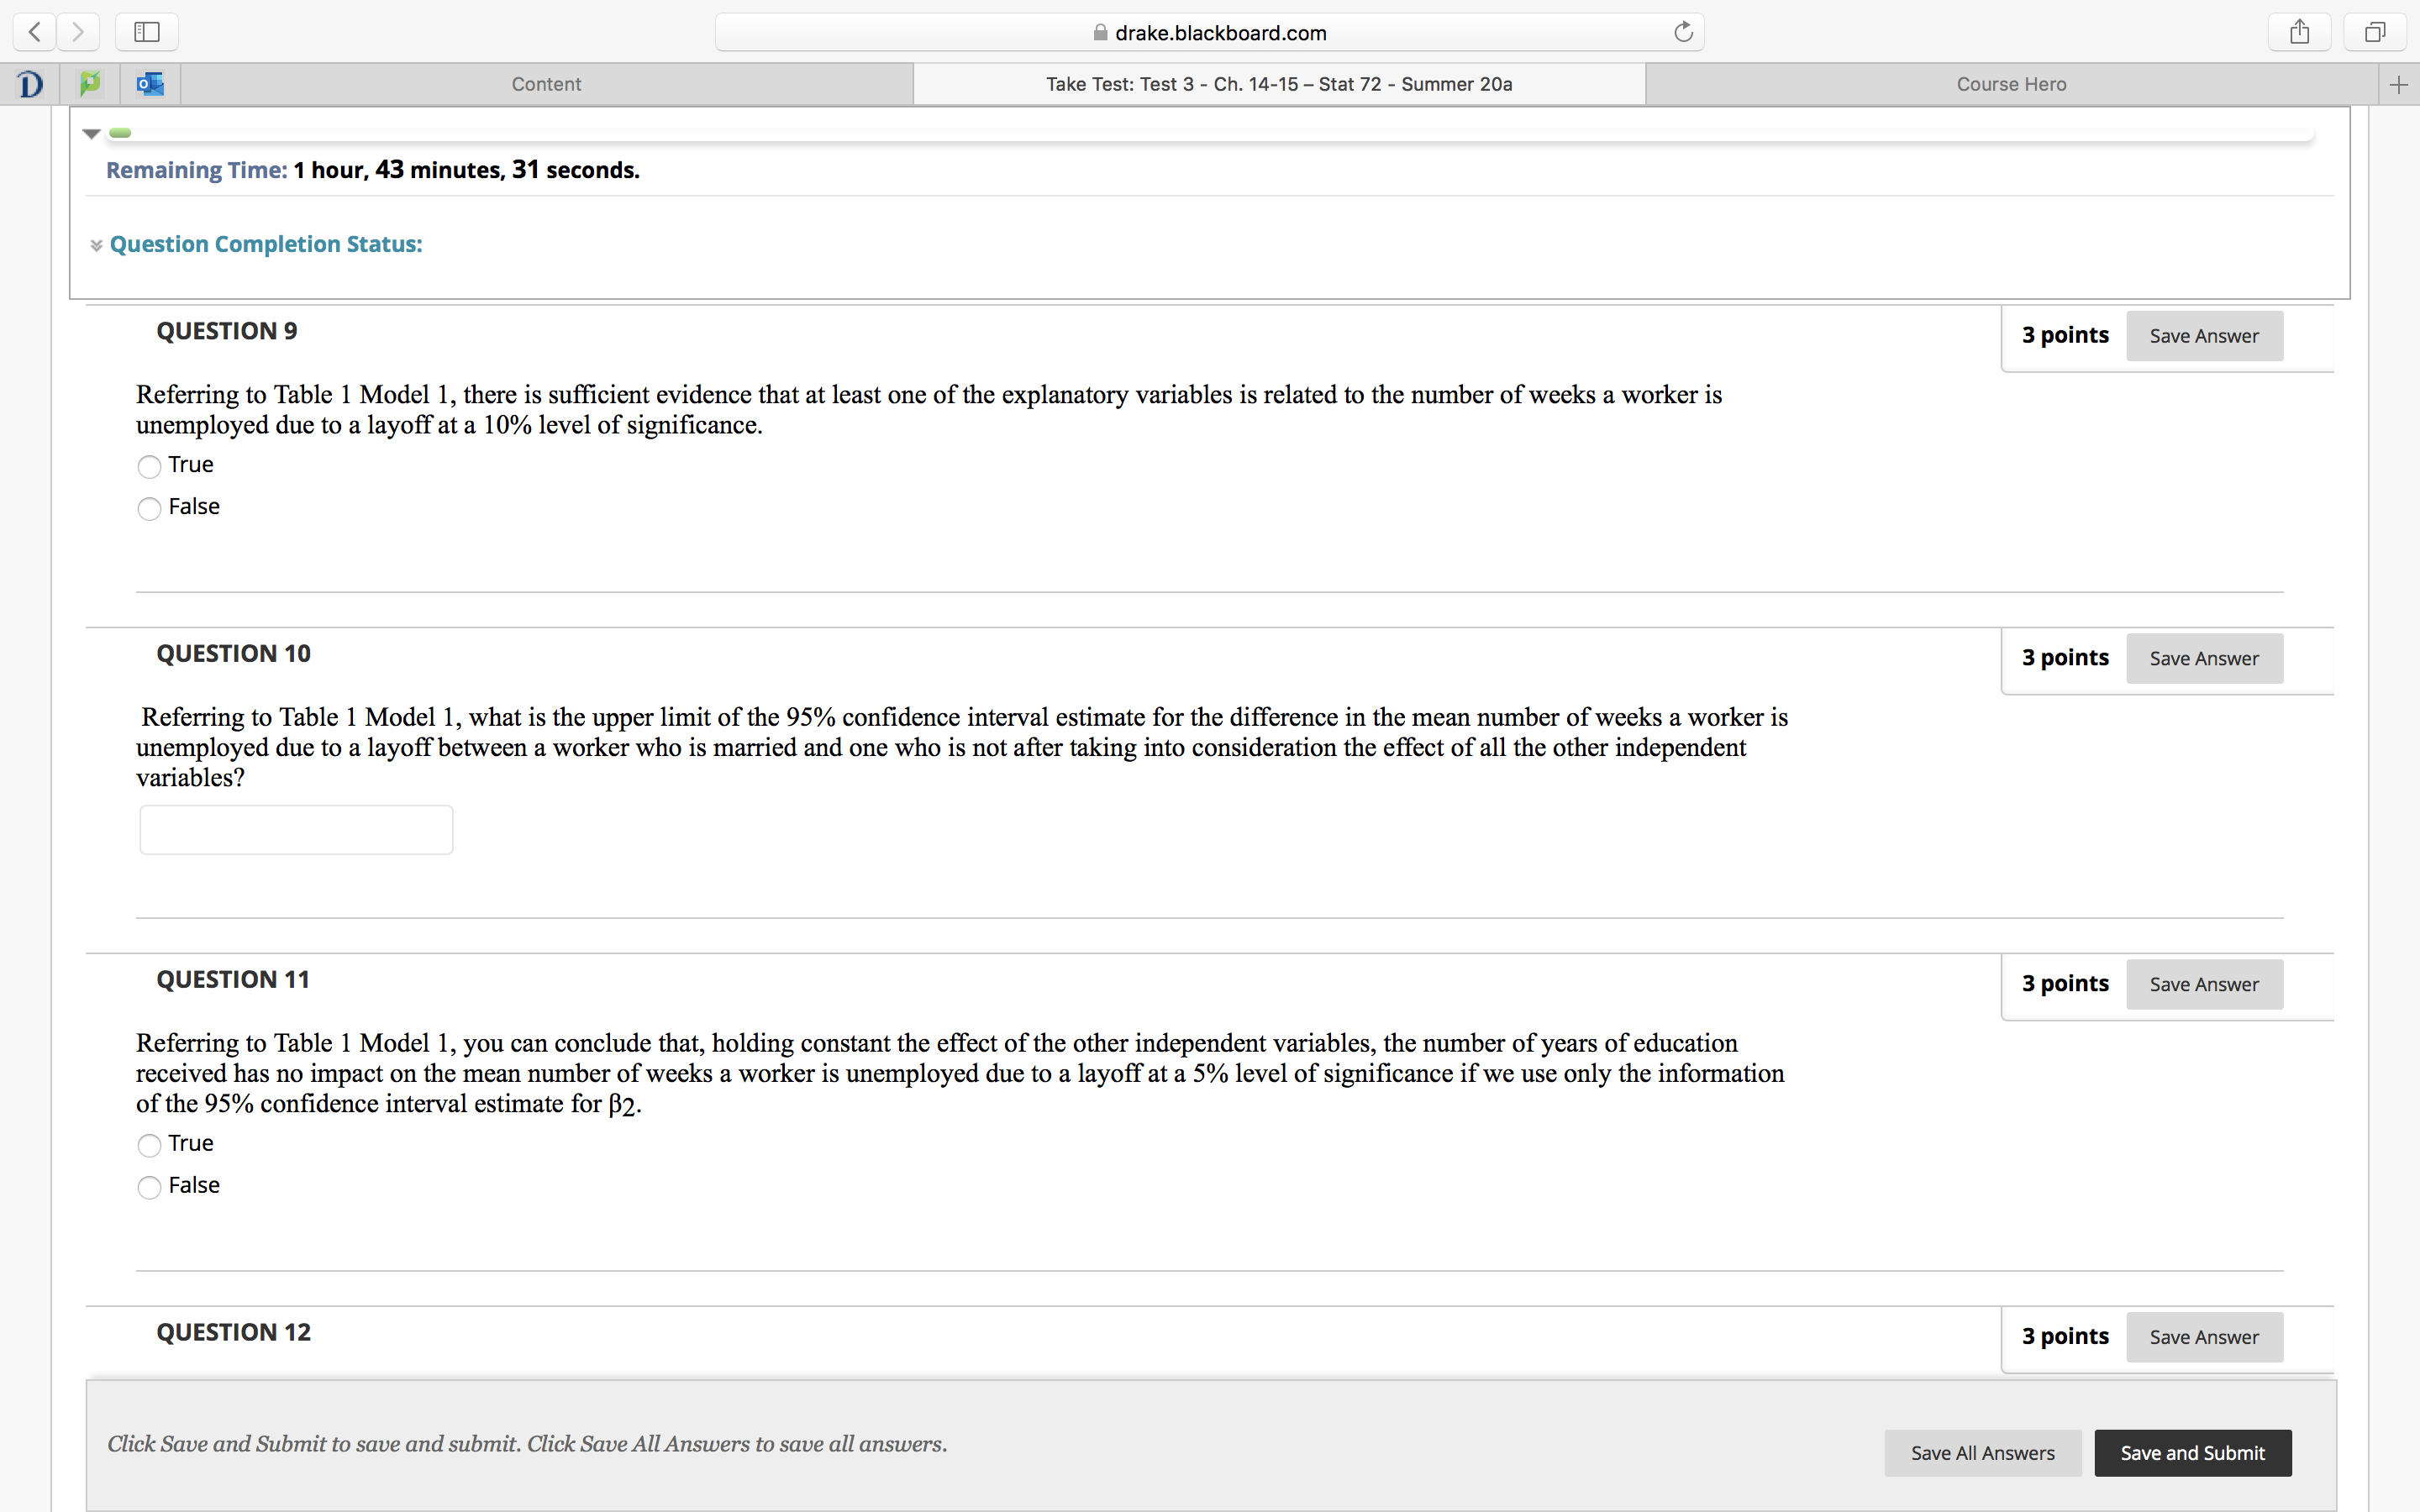Select False for Question 9
The height and width of the screenshot is (1512, 2420).
[x=149, y=509]
